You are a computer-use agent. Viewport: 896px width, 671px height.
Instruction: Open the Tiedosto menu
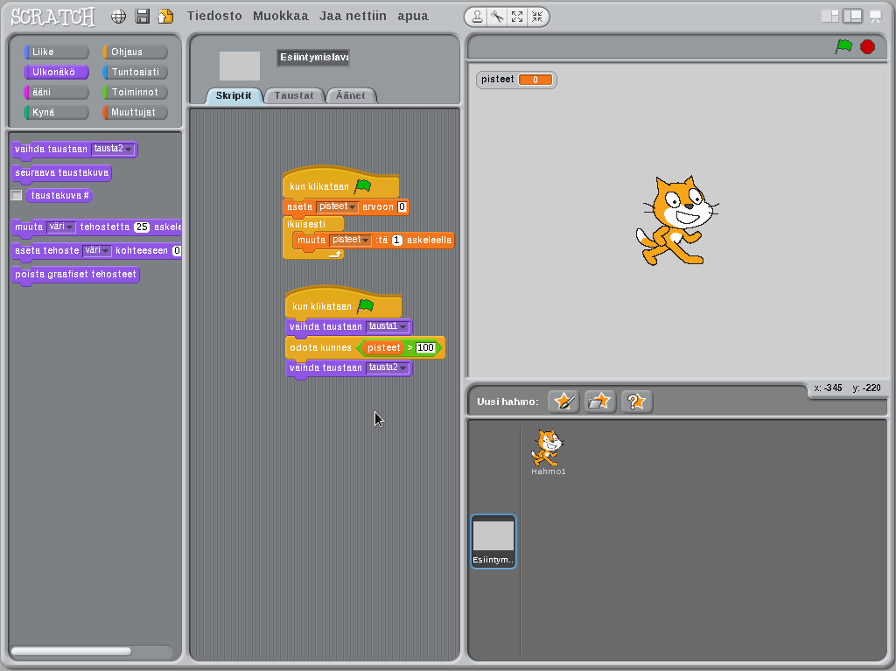(213, 16)
